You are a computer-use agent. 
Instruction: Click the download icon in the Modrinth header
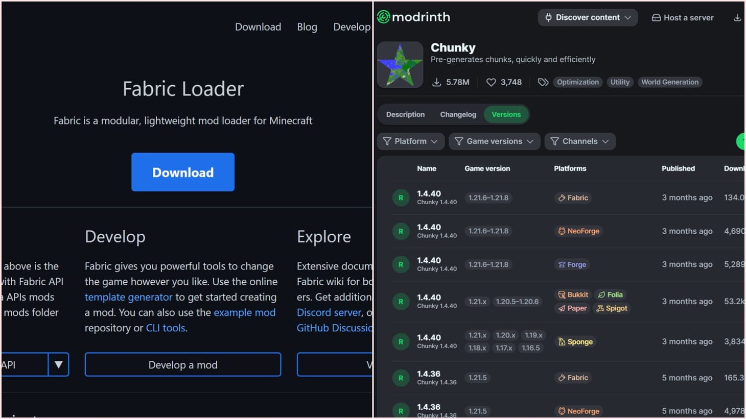(737, 17)
